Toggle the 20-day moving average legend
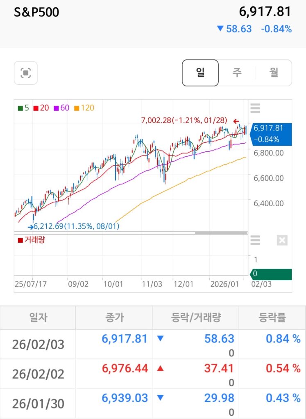Viewport: 306px width, 419px height. [41, 108]
